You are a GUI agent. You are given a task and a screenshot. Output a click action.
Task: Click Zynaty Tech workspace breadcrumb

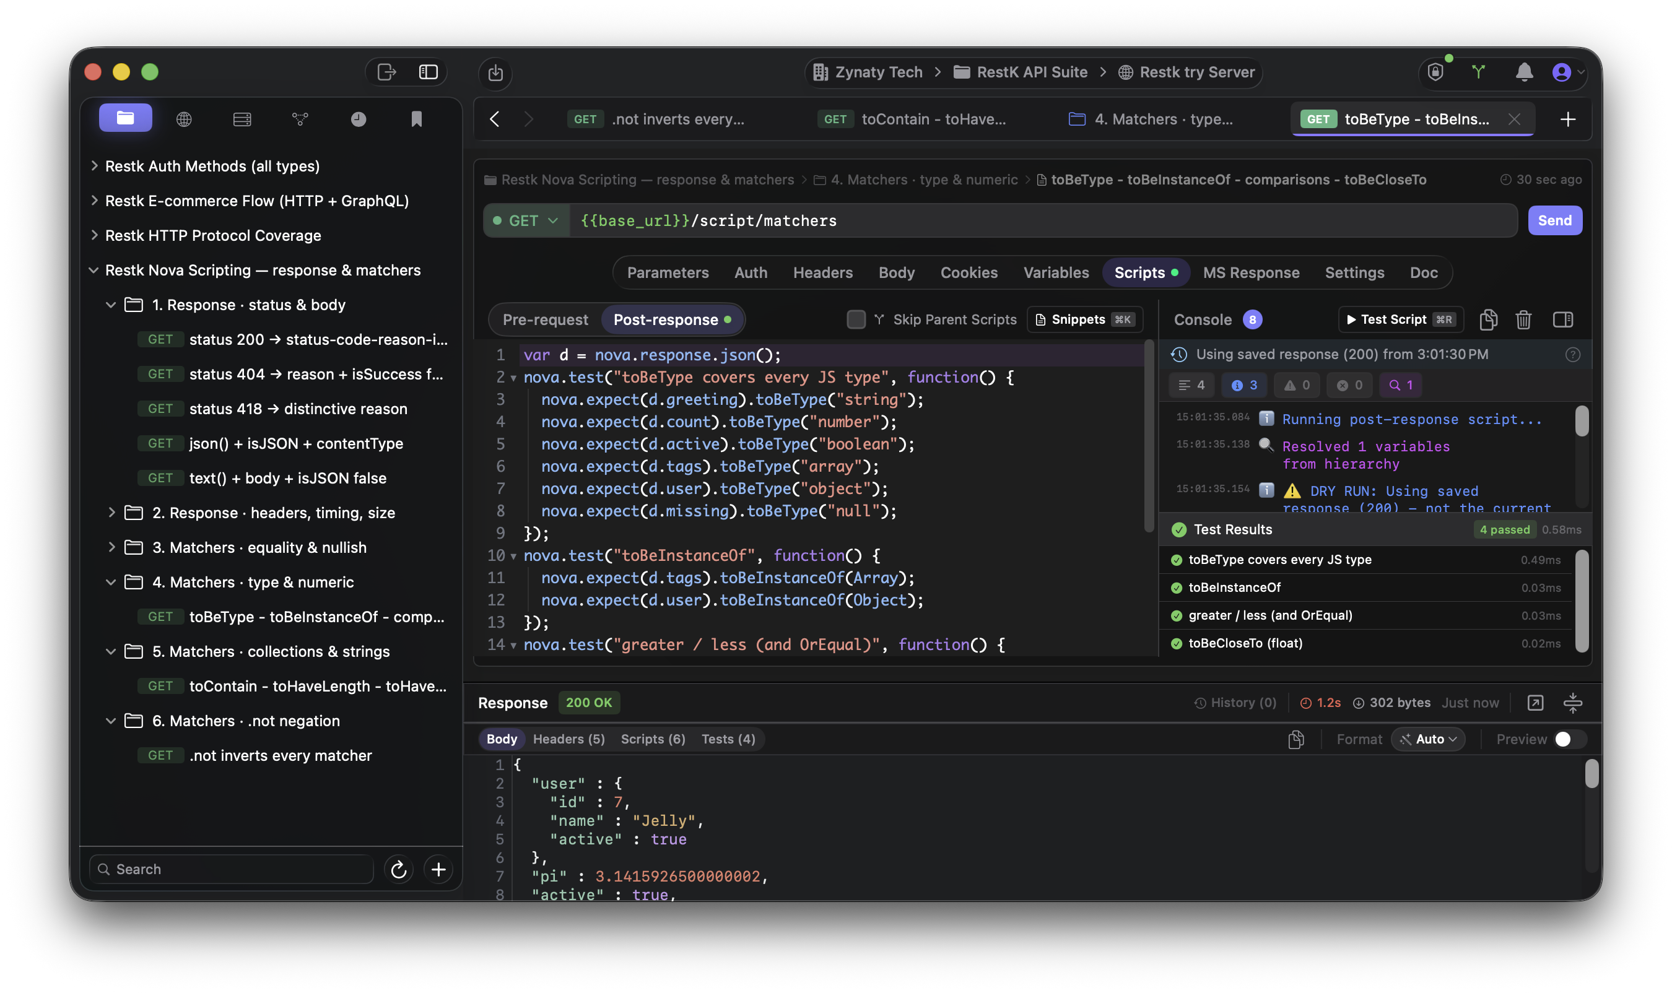[x=868, y=72]
